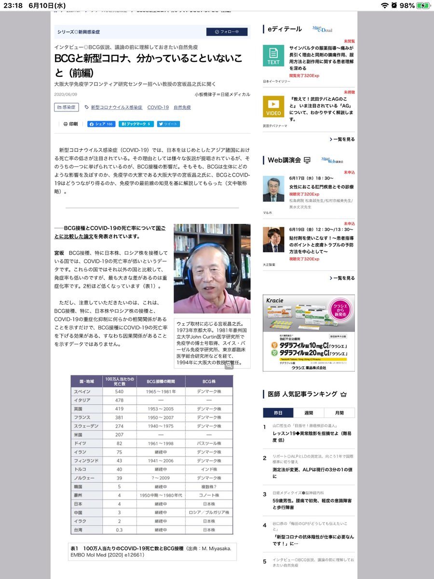
Task: Click the article date 2020/06/09
Action: pyautogui.click(x=65, y=94)
